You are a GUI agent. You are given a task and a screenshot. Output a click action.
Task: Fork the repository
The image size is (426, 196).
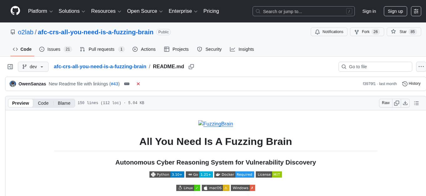click(x=367, y=32)
